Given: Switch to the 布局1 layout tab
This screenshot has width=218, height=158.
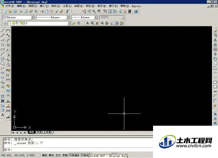Looking at the screenshot, I should 40,132.
